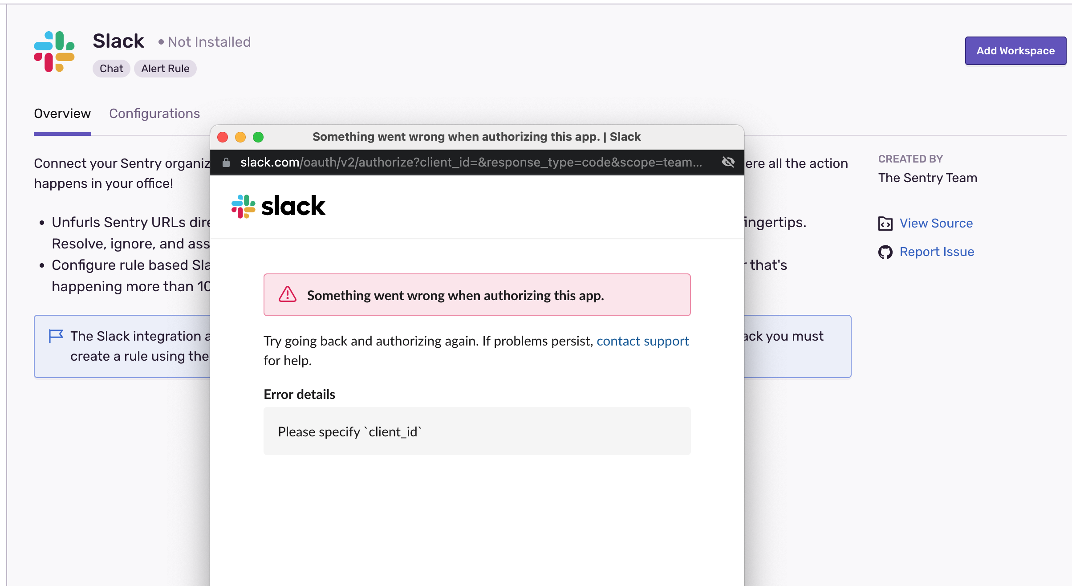Click the Not Installed status text

209,42
